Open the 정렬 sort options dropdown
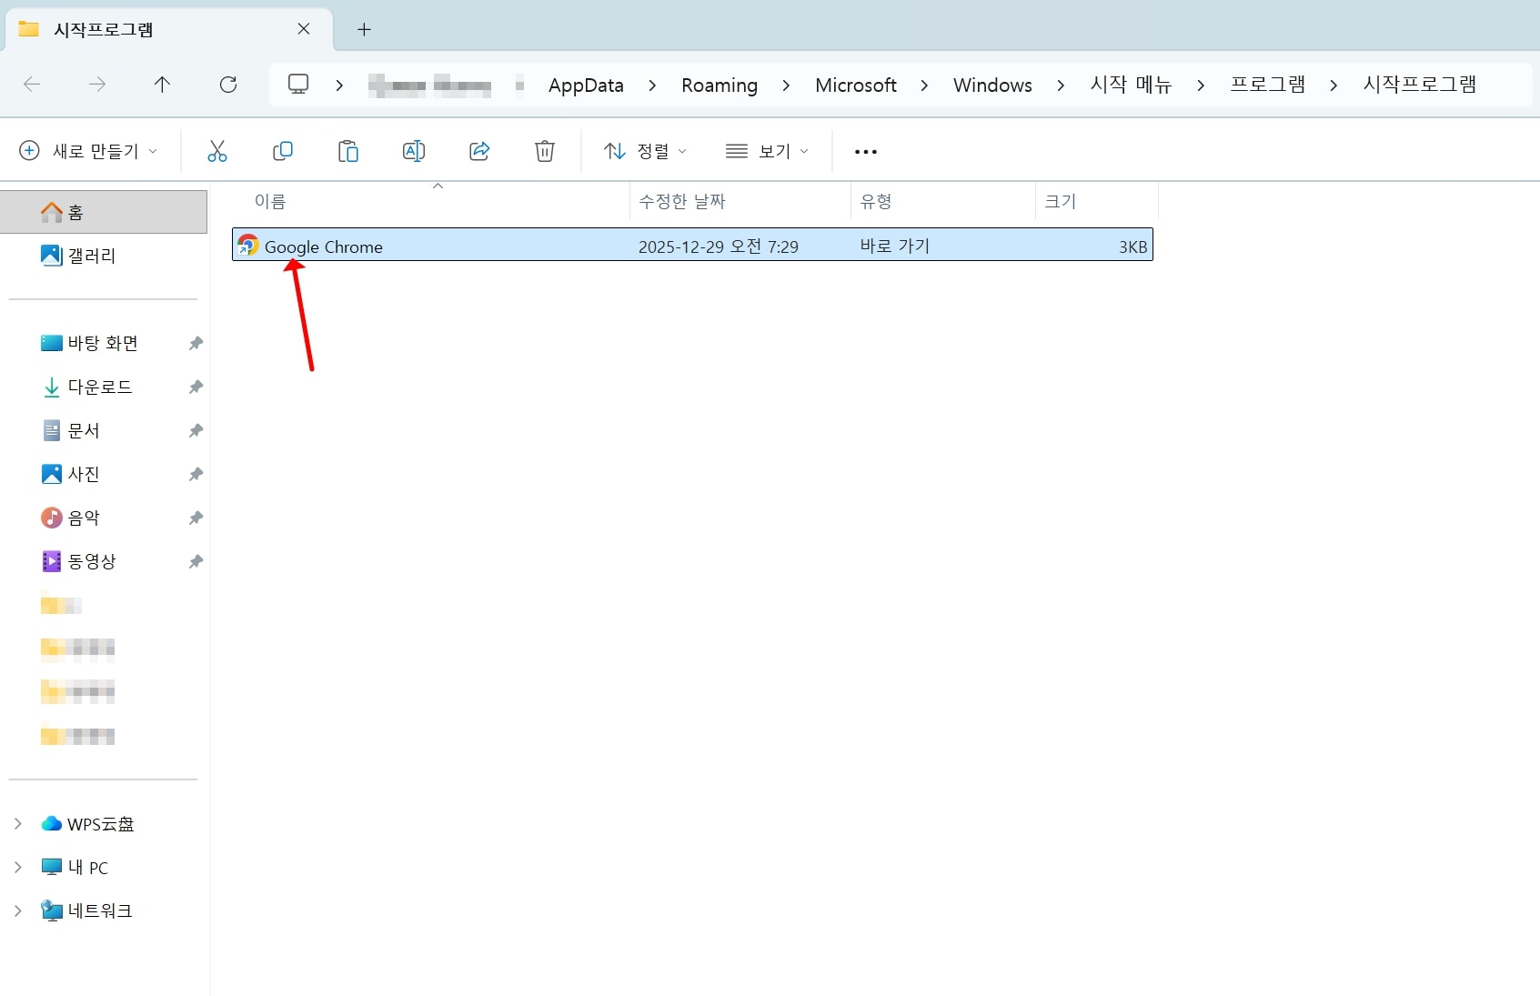The image size is (1540, 996). (645, 151)
